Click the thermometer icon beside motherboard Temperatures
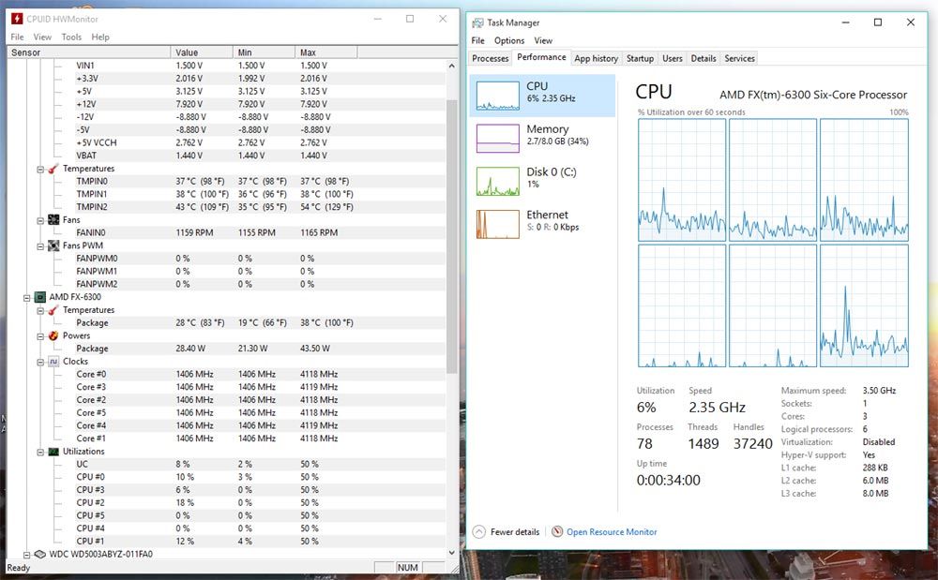Viewport: 938px width, 580px height. click(x=53, y=169)
